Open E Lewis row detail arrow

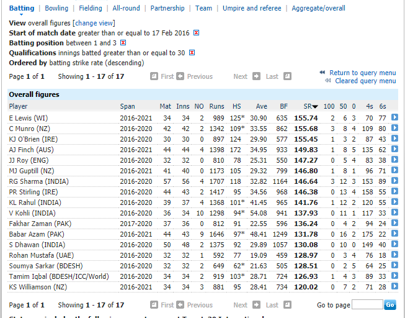pos(394,117)
